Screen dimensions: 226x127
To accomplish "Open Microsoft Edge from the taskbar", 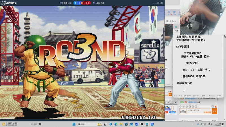I will tap(116, 124).
